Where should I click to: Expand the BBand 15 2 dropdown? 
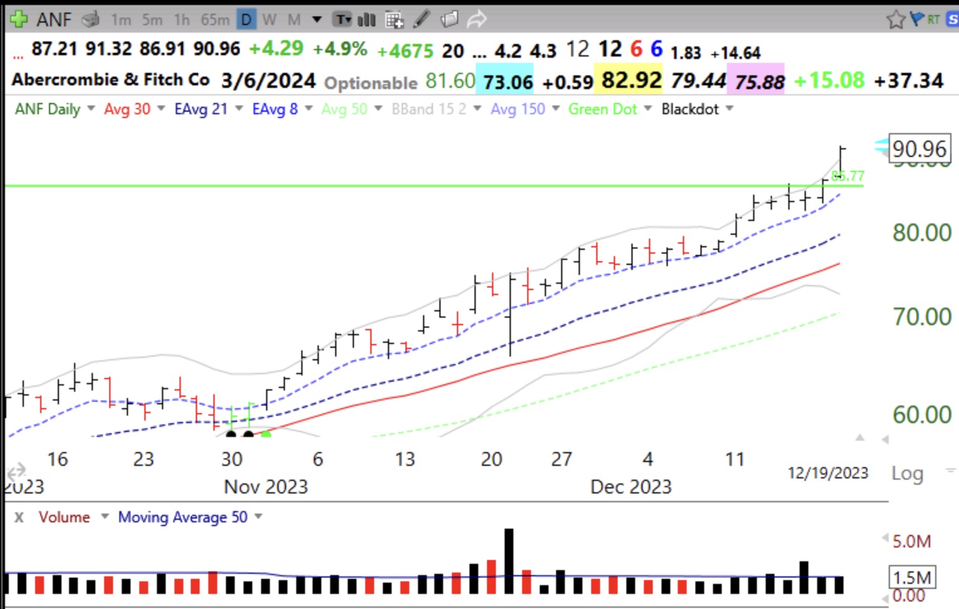coord(477,109)
